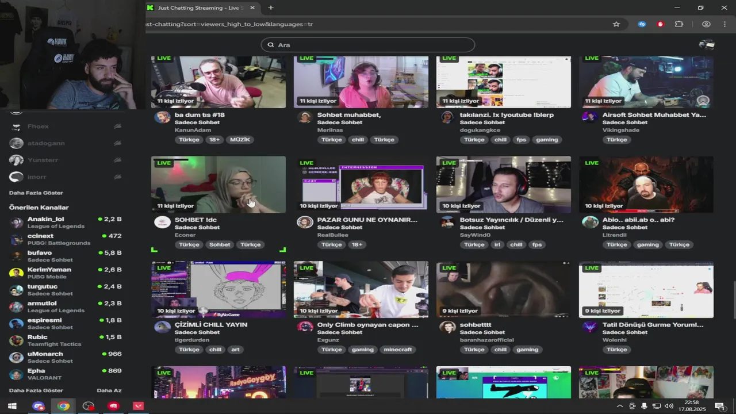Viewport: 736px width, 414px height.
Task: Open KerimYaman recommended channel
Action: tap(66, 273)
